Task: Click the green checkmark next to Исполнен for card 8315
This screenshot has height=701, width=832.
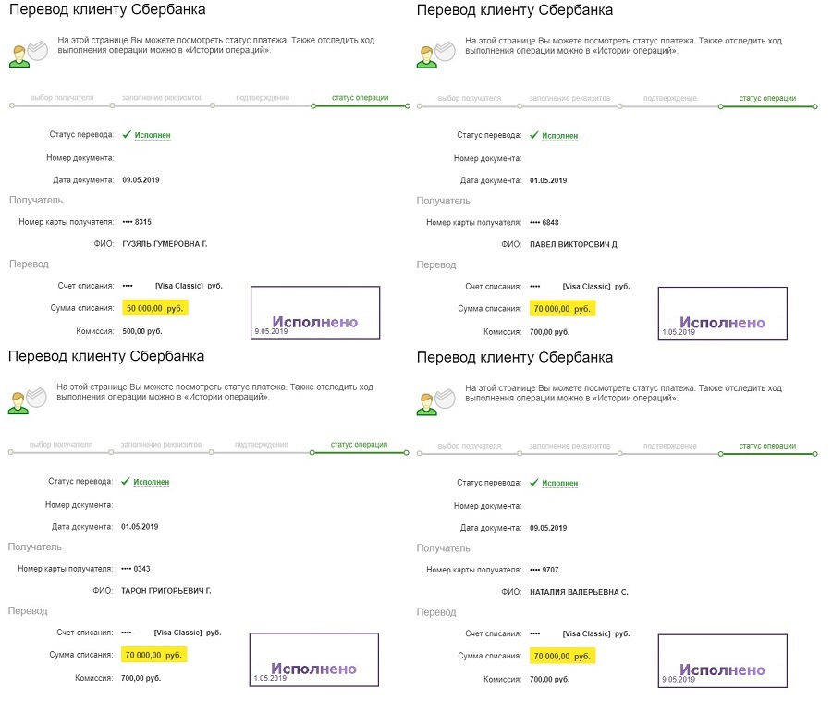Action: tap(127, 134)
